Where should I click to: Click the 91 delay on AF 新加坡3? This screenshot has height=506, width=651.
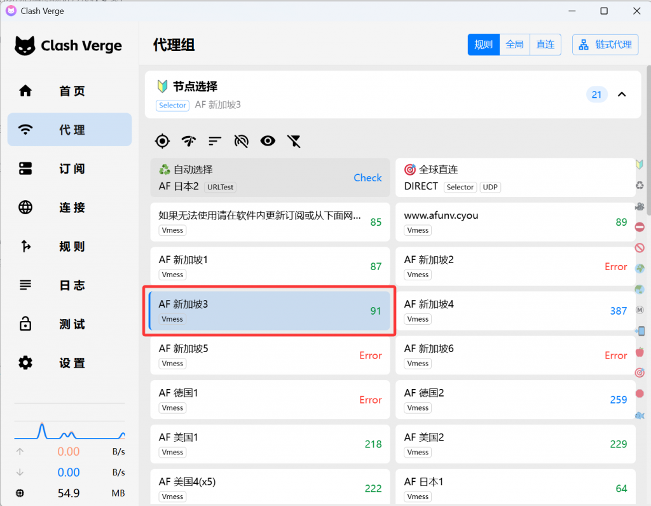point(375,311)
